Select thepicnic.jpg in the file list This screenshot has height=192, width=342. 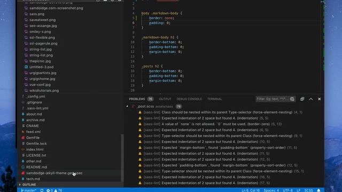pos(40,61)
